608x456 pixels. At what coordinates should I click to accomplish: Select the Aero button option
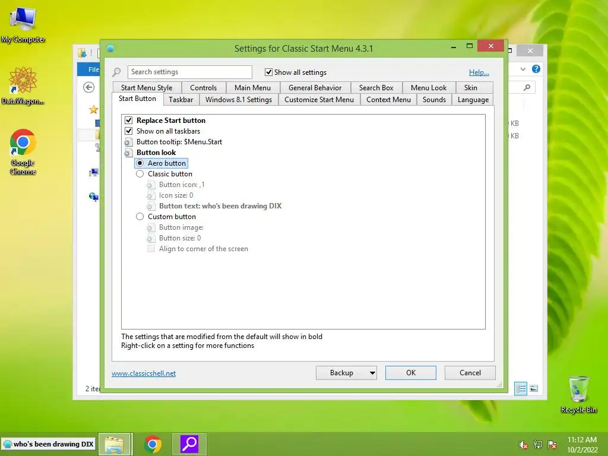(140, 163)
